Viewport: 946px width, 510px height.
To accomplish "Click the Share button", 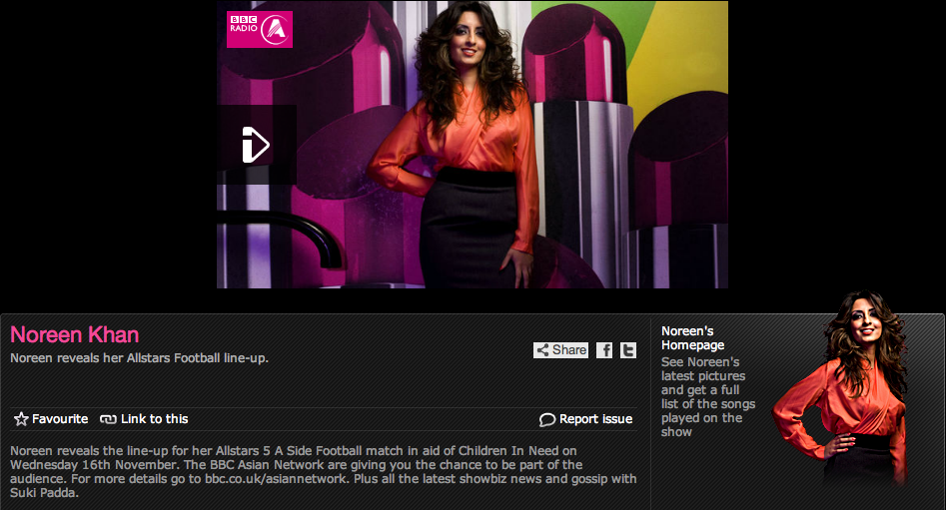I will tap(560, 350).
